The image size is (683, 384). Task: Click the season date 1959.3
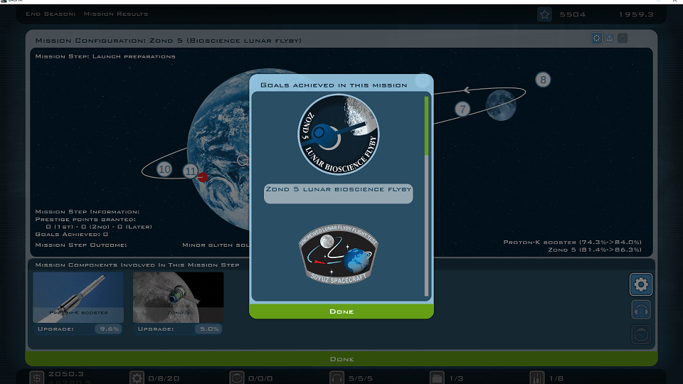coord(636,14)
